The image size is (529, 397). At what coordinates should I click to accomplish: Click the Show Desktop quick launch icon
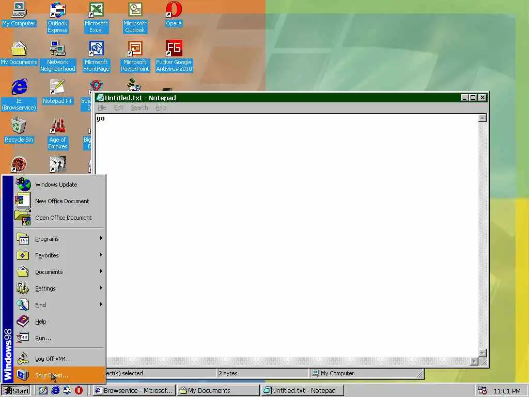click(43, 390)
